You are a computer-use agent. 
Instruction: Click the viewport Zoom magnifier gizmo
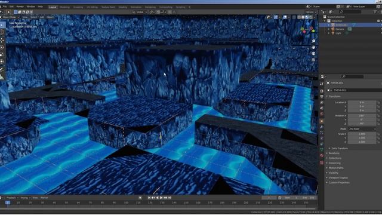click(313, 41)
